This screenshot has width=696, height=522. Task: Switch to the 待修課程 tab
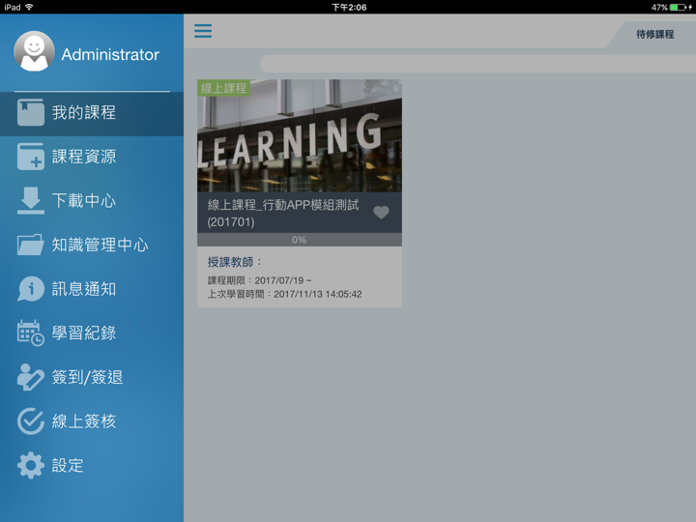[654, 35]
